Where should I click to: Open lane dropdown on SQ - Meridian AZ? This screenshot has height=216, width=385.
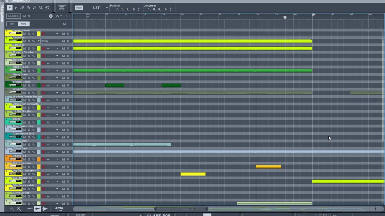[57, 181]
